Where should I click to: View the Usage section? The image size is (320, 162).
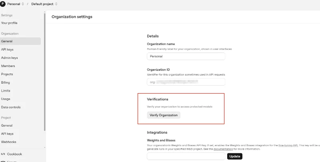click(6, 99)
